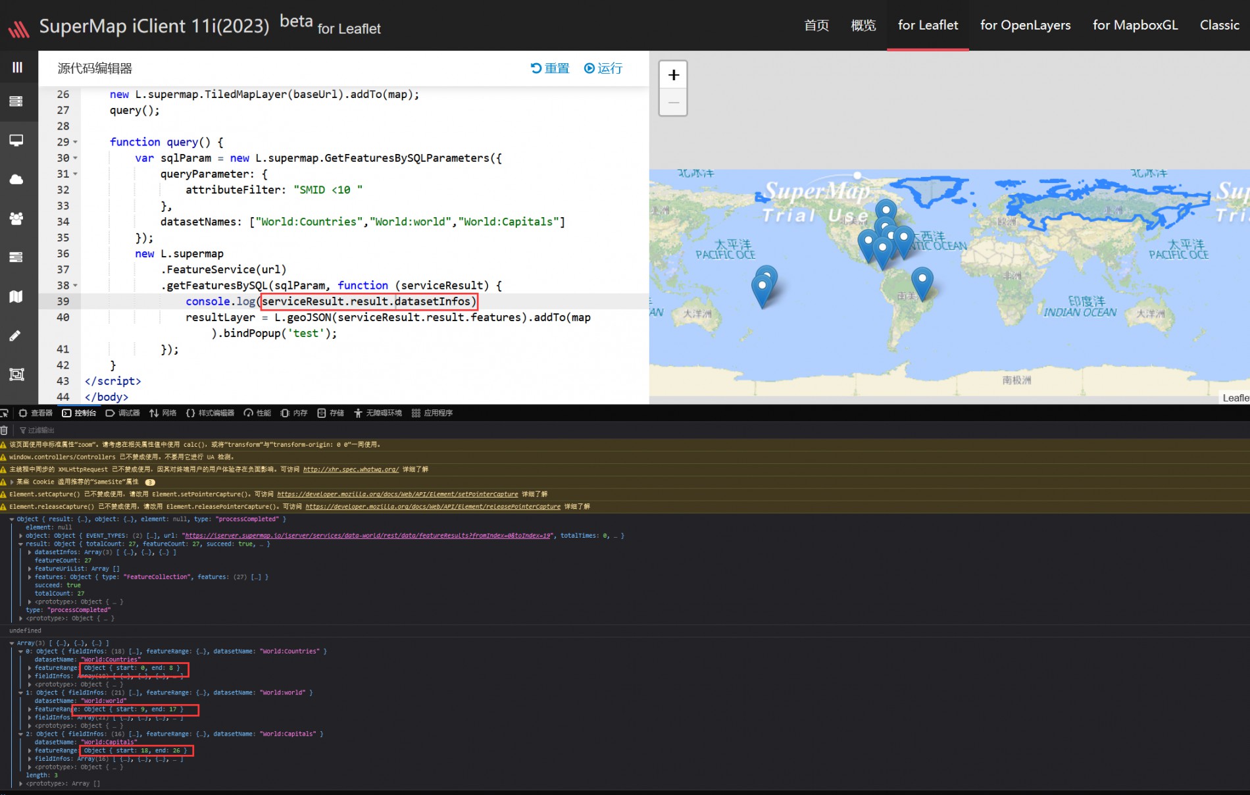Open the iserver.supermap.io featureResults URL

[368, 536]
